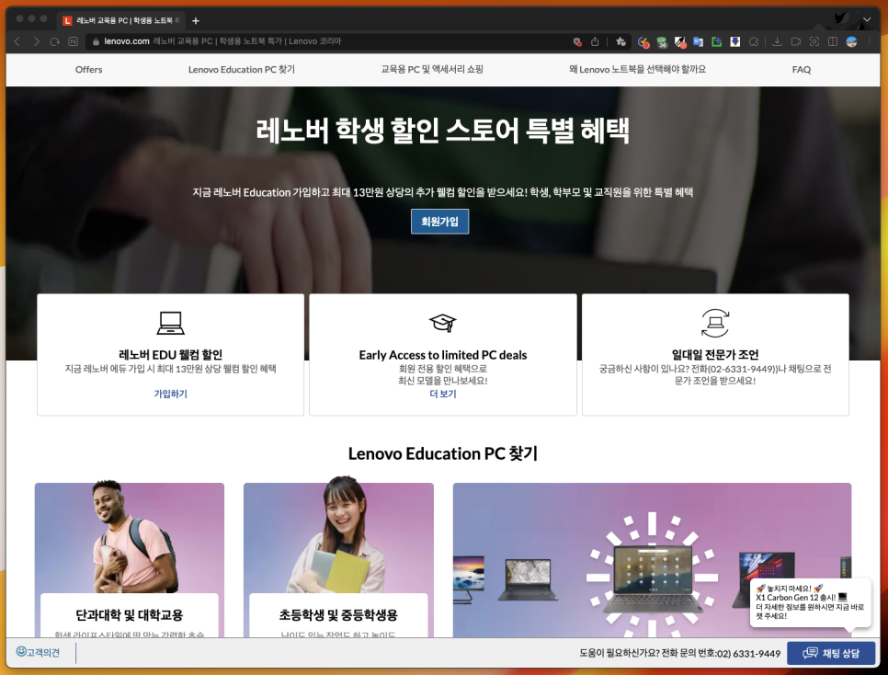Click the graduation cap icon on Early Access card
The width and height of the screenshot is (888, 675).
(442, 323)
